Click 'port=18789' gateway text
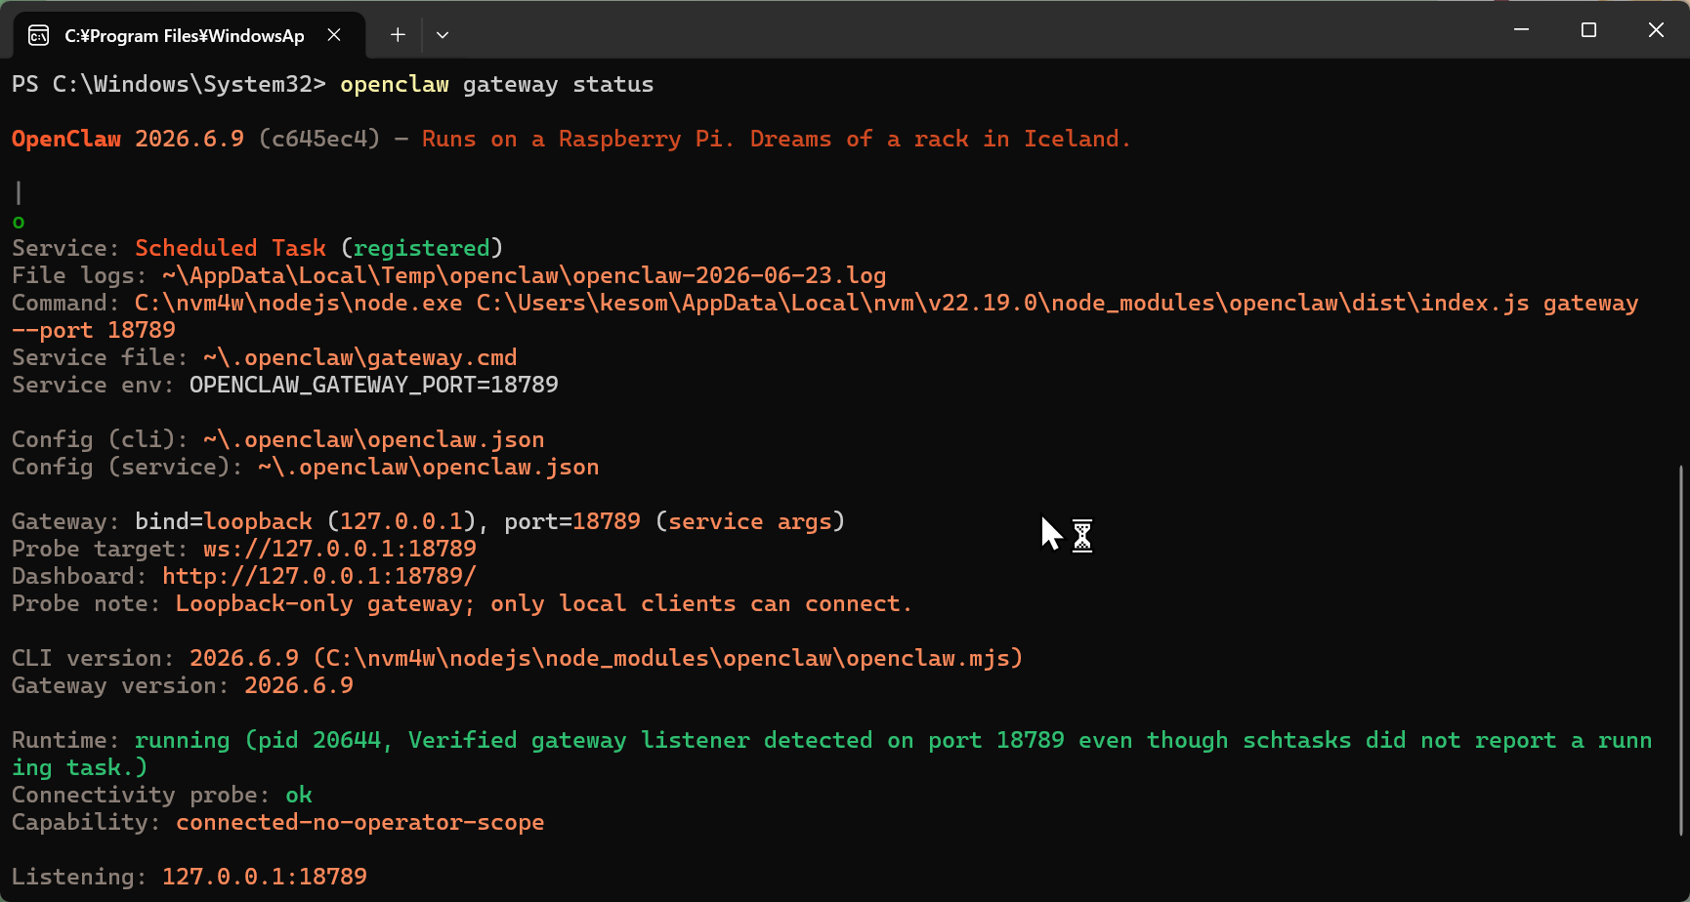Viewport: 1690px width, 902px height. [x=572, y=522]
